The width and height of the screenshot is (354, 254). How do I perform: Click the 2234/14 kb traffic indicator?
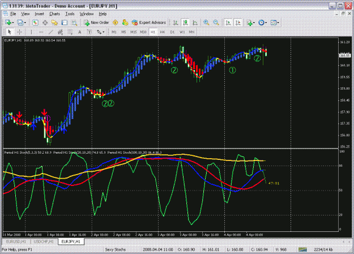(x=323, y=249)
